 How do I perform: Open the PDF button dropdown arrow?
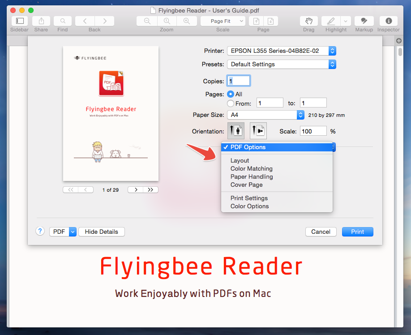click(73, 232)
